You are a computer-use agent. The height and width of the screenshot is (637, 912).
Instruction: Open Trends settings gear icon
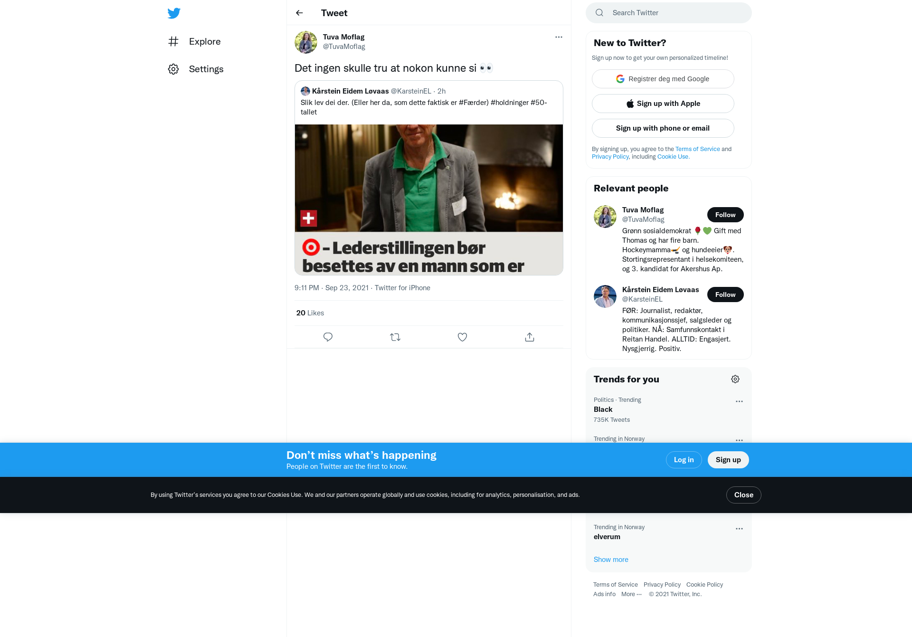(x=735, y=379)
